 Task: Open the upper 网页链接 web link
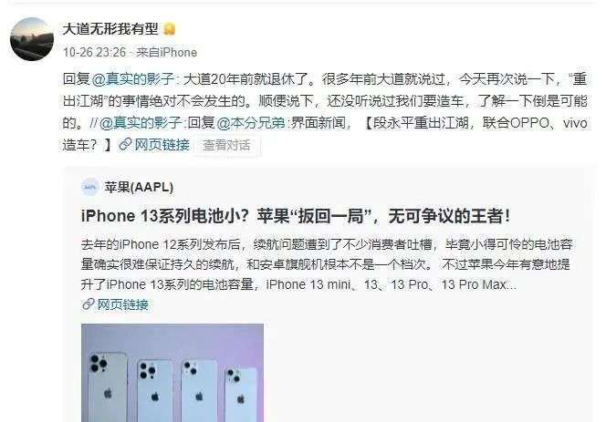(162, 145)
